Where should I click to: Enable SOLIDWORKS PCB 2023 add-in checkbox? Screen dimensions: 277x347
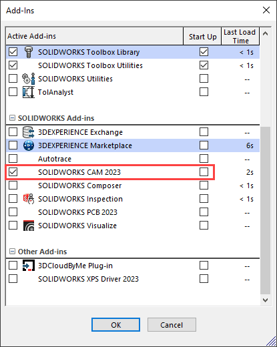coord(13,212)
